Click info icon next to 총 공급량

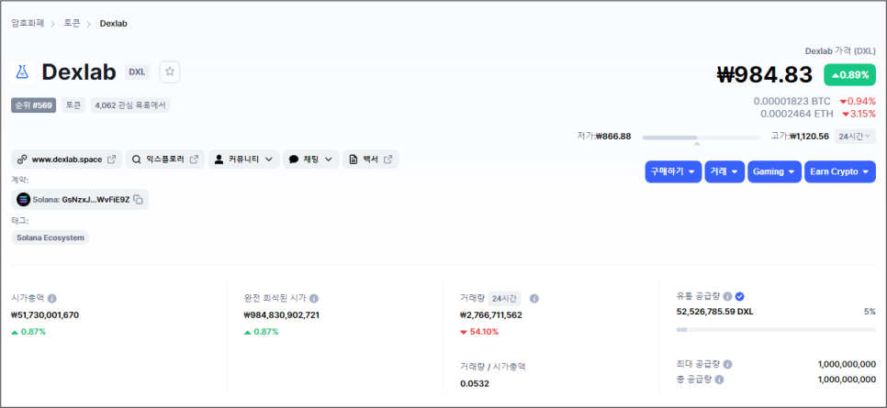(719, 379)
